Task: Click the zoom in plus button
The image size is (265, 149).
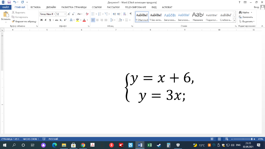Action: point(254,139)
